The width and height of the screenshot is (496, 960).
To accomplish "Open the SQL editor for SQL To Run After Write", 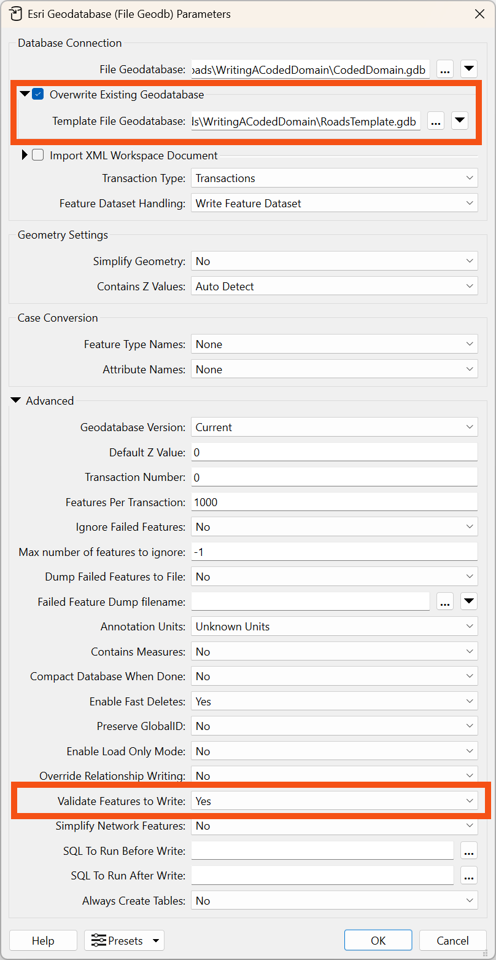I will coord(468,876).
